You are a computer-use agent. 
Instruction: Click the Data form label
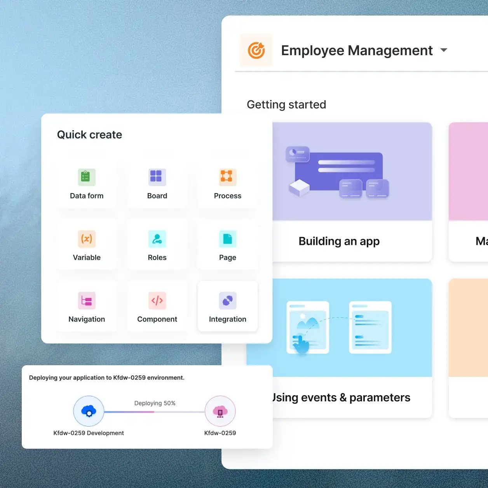pyautogui.click(x=87, y=196)
